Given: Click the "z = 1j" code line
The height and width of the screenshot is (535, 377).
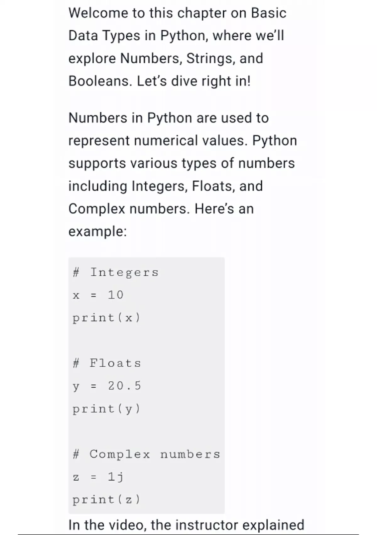Looking at the screenshot, I should click(98, 477).
